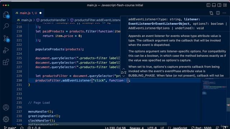The image size is (230, 129).
Task: Click clockHandler(); on line 239
Action: coord(42,120)
